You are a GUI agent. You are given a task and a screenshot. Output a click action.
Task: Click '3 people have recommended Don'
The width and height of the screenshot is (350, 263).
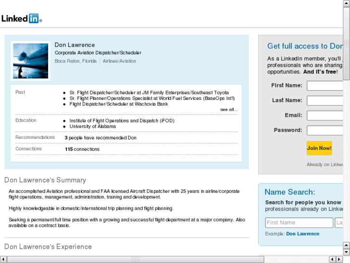(101, 138)
